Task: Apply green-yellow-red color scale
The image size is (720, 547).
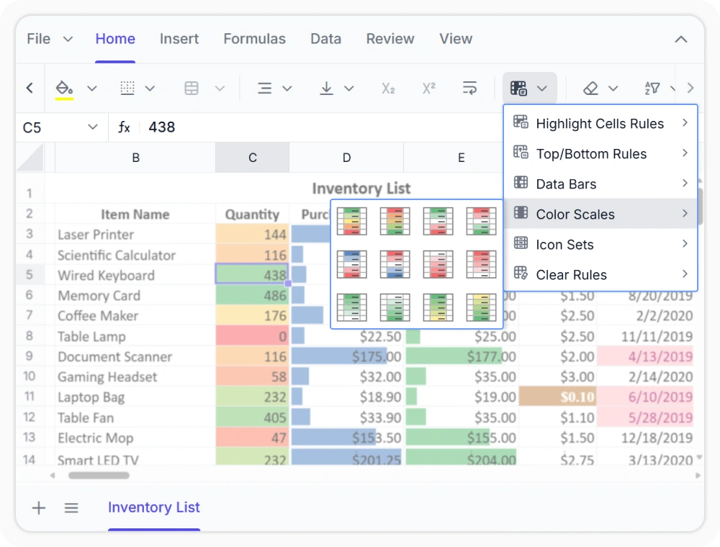Action: (x=352, y=221)
